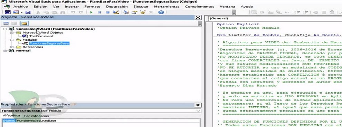Click the Undo arrow icon
This screenshot has height=127, width=342.
pyautogui.click(x=73, y=12)
